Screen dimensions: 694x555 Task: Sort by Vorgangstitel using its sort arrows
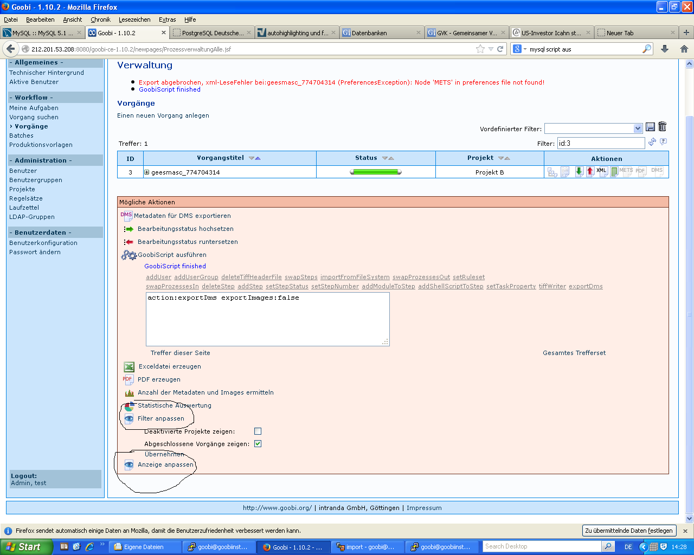[255, 158]
